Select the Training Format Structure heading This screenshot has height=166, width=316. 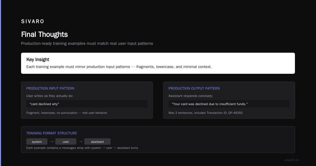click(52, 133)
